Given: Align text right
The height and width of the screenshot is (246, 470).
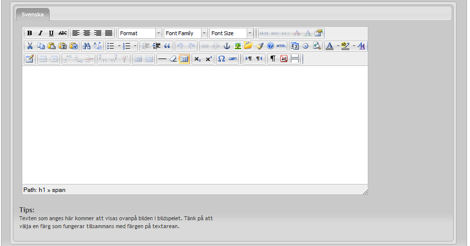Looking at the screenshot, I should (97, 33).
